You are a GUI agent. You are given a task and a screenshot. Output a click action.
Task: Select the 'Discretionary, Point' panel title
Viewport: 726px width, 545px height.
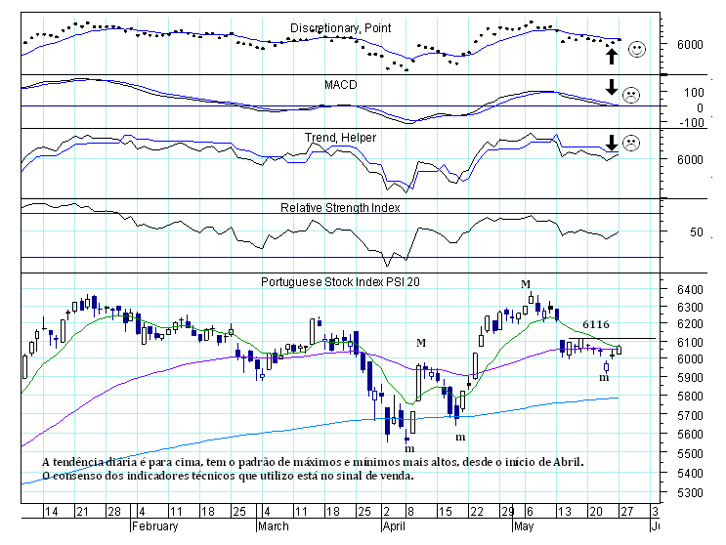(340, 28)
